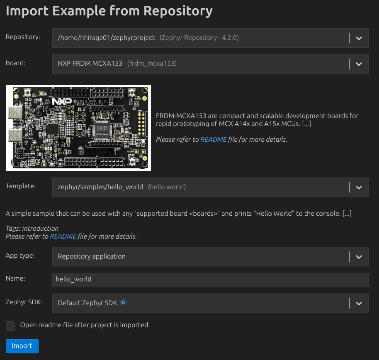Viewport: 379px width, 360px height.
Task: Click the 'App type:' field label
Action: 20,256
